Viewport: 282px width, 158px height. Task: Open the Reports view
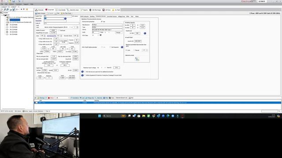[84, 10]
